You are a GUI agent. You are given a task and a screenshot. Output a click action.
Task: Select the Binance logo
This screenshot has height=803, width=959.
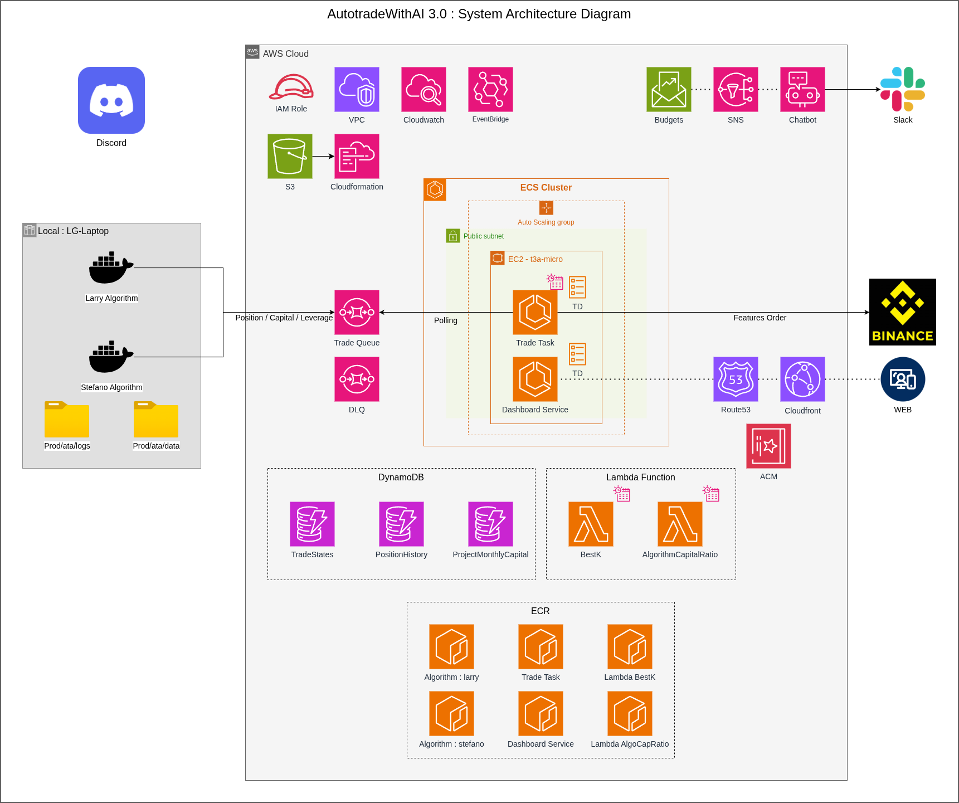[x=902, y=312]
